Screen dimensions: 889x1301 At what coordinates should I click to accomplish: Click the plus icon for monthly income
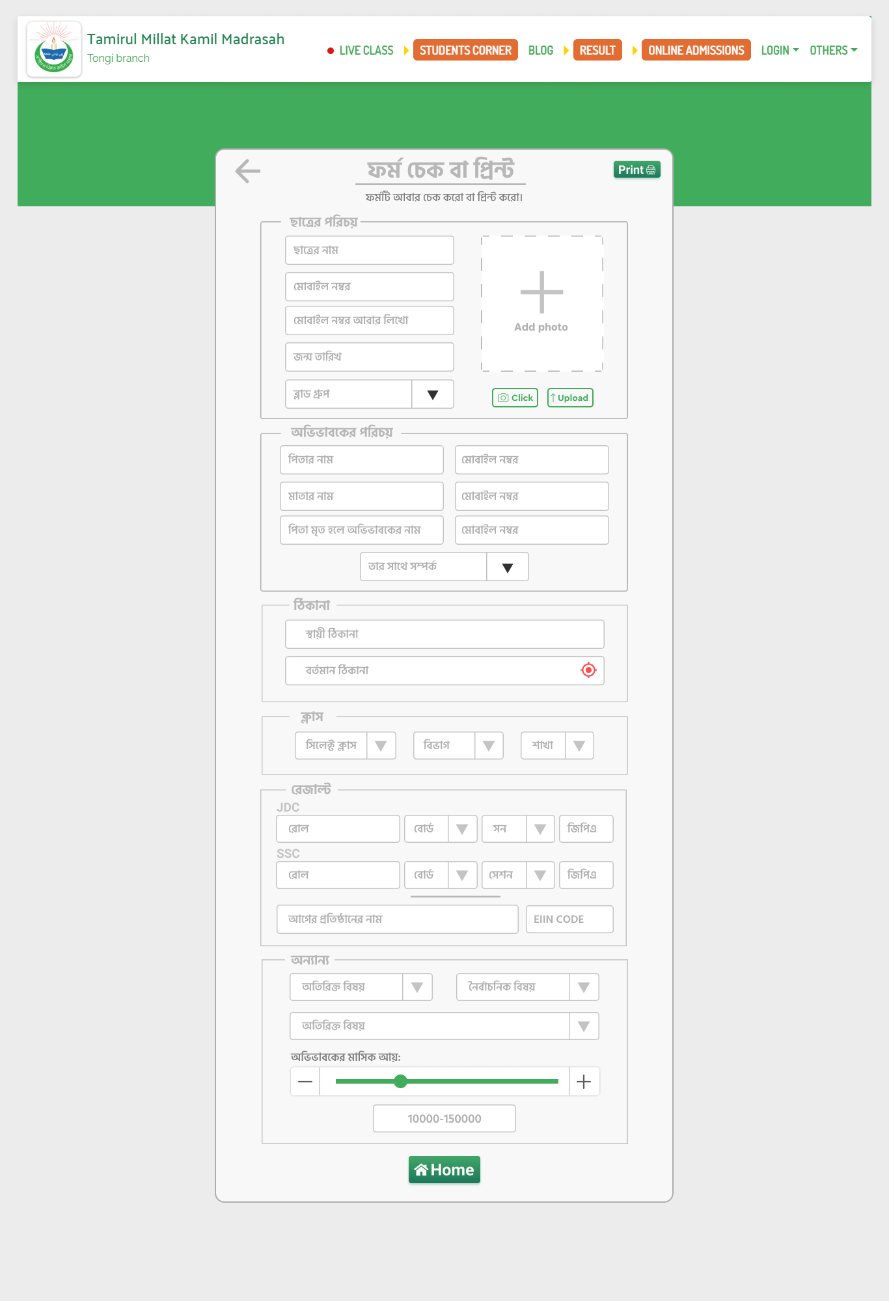click(584, 1082)
